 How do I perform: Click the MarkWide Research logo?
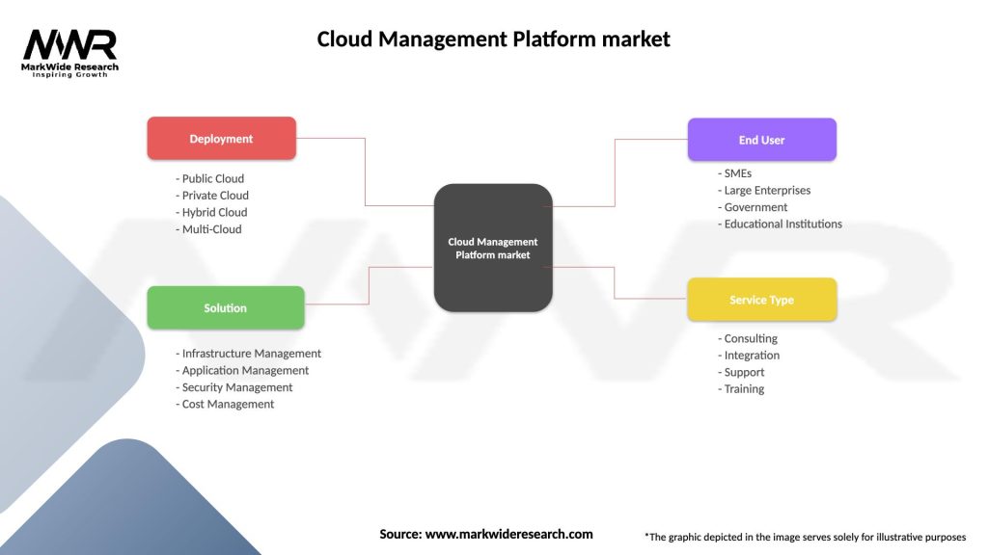pos(69,52)
